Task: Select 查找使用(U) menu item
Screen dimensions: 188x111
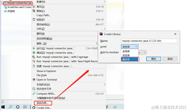Action: pos(69,25)
